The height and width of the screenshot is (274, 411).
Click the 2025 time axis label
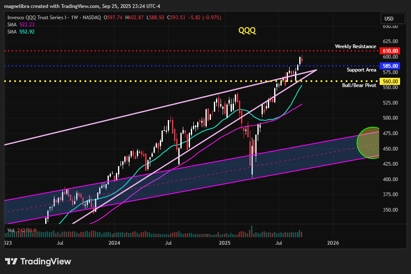pyautogui.click(x=225, y=243)
